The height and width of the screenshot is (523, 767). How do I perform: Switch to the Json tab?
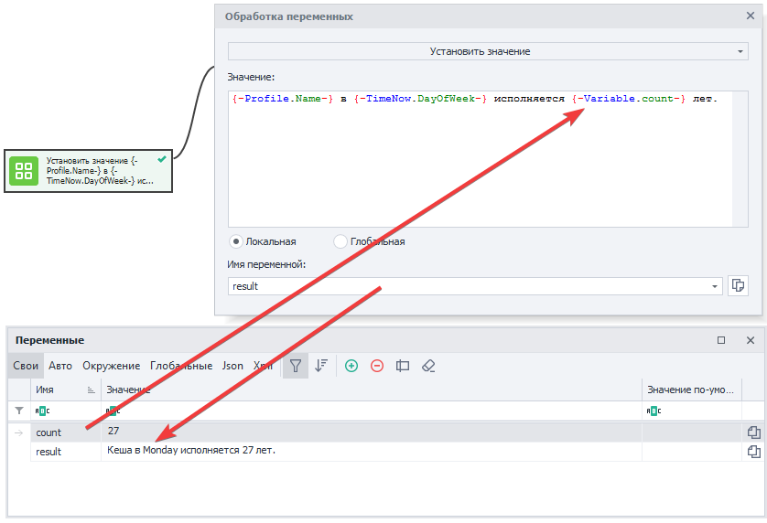pyautogui.click(x=232, y=366)
